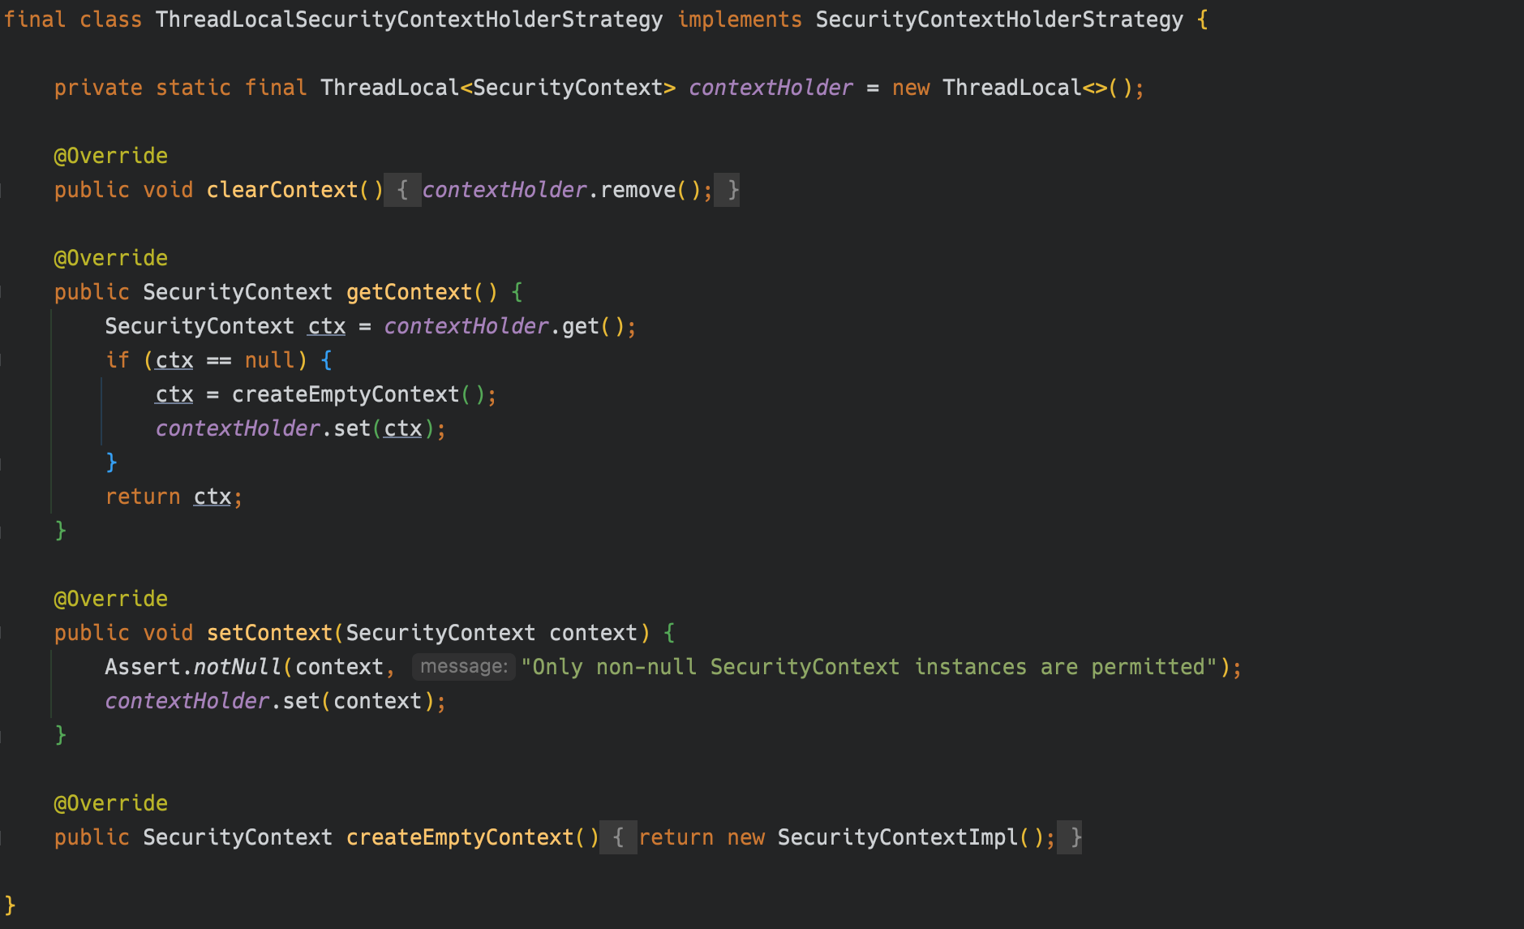Click the @Override annotation above getContext

tap(110, 258)
